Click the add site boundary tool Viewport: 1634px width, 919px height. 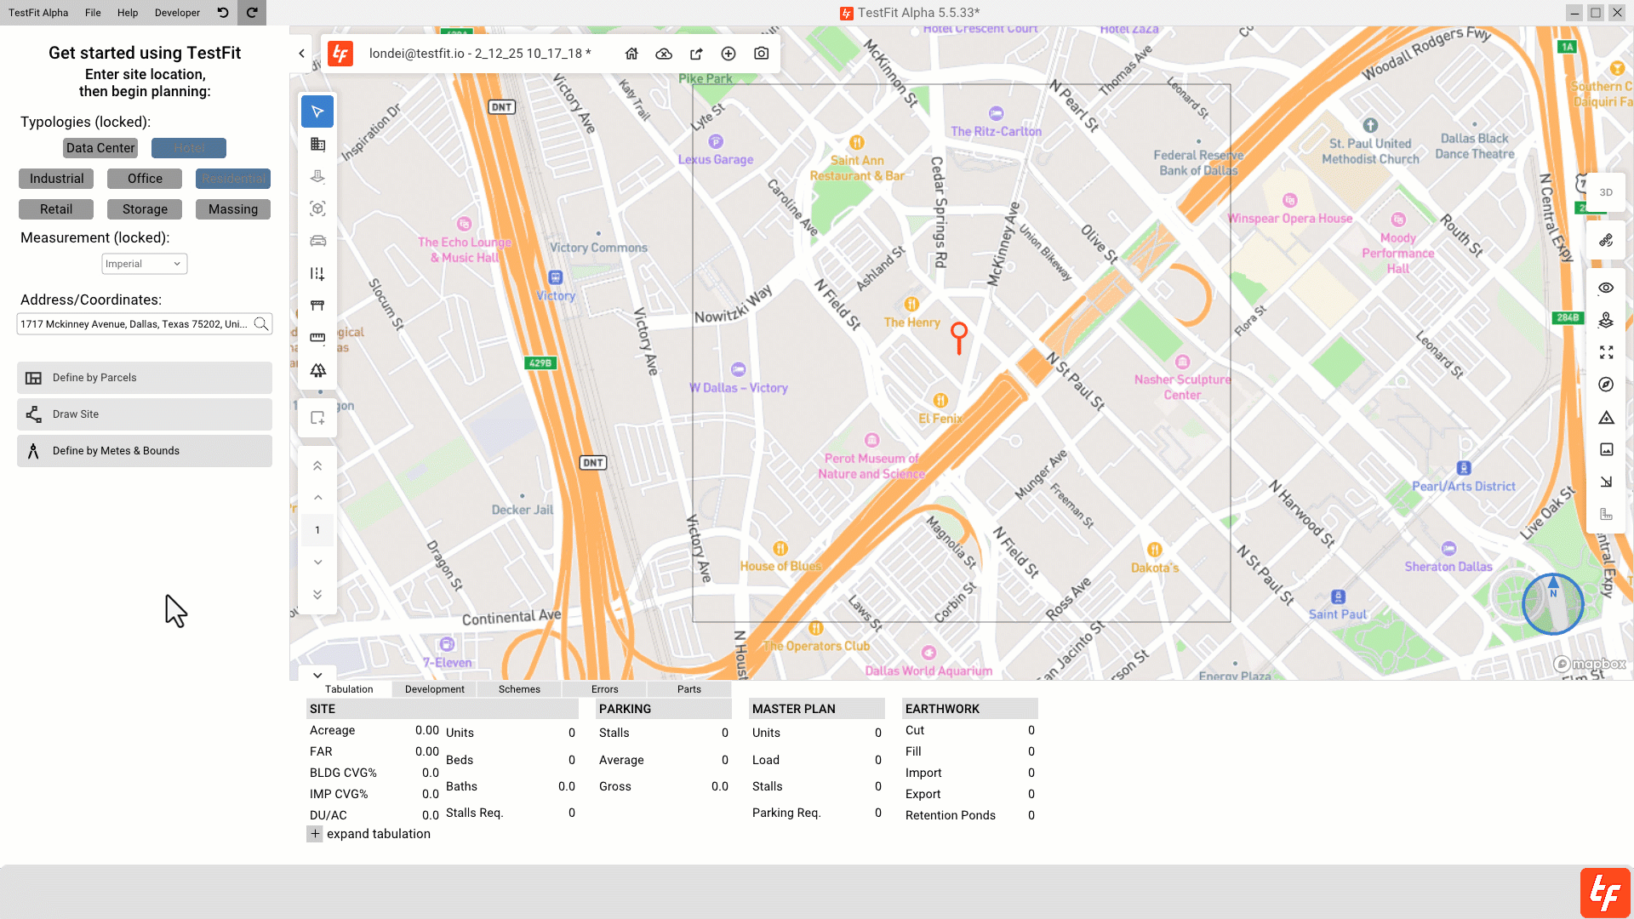click(x=317, y=418)
